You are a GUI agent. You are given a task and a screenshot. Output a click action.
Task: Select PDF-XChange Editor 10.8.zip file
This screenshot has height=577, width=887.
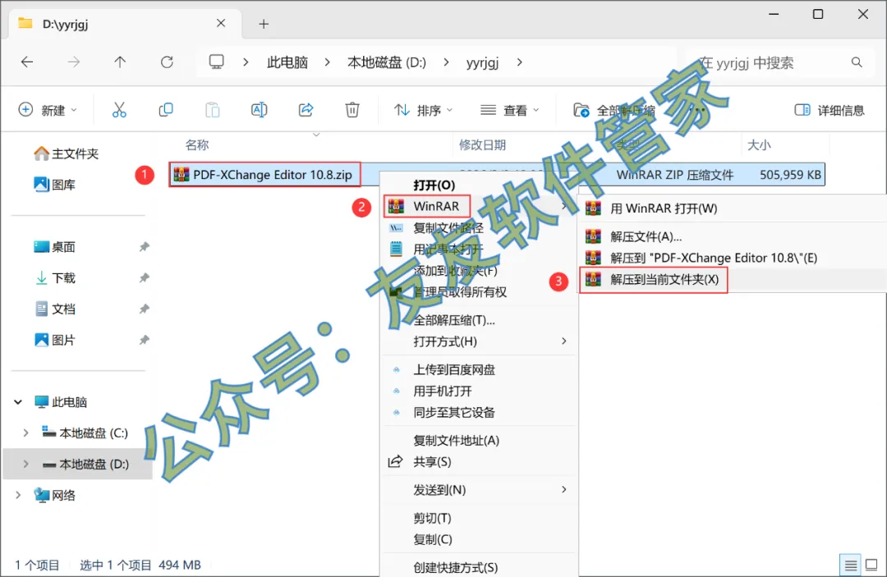click(264, 175)
